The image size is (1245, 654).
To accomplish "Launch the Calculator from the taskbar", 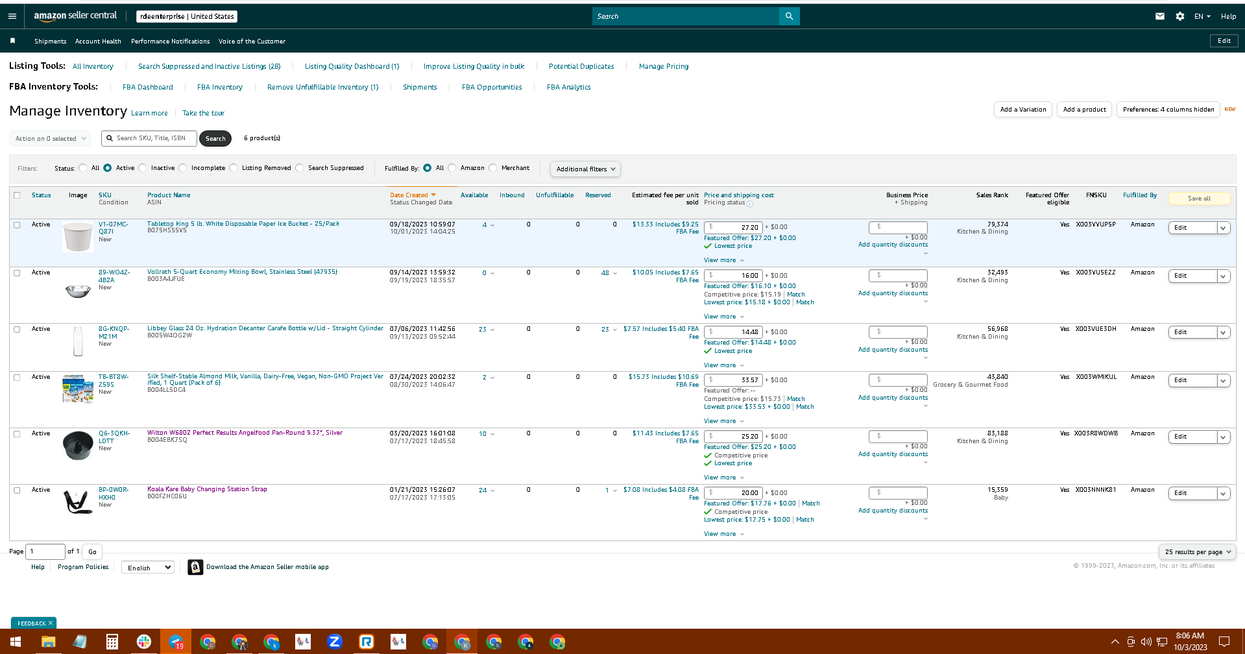I will click(112, 642).
